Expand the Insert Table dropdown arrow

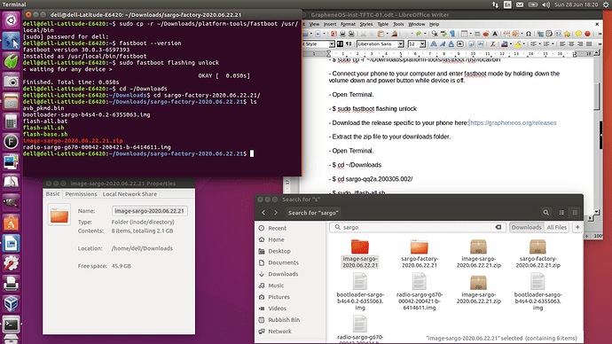(x=471, y=34)
